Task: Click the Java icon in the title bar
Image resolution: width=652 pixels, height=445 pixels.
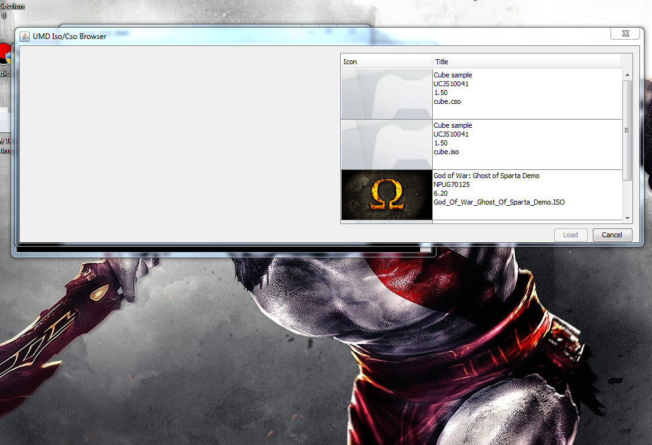Action: click(x=25, y=37)
